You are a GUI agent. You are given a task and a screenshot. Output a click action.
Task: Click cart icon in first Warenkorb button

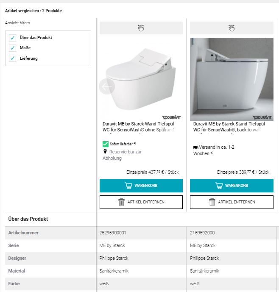point(128,186)
